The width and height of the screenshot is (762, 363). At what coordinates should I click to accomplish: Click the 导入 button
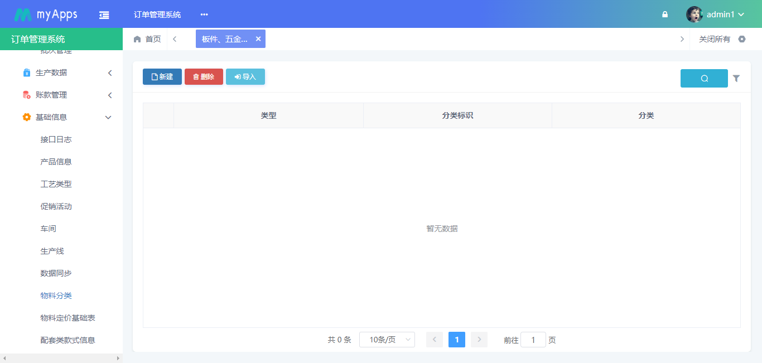pos(245,76)
